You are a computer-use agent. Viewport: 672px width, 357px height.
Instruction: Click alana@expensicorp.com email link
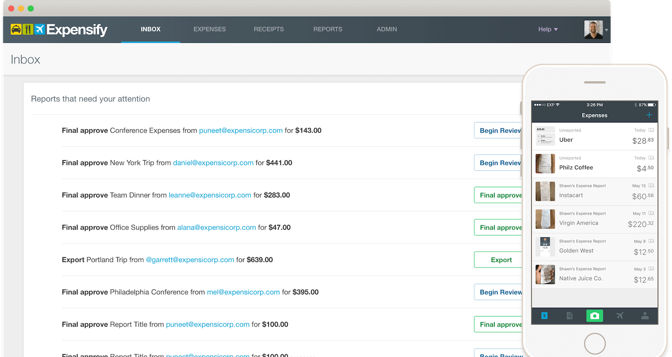pyautogui.click(x=216, y=227)
